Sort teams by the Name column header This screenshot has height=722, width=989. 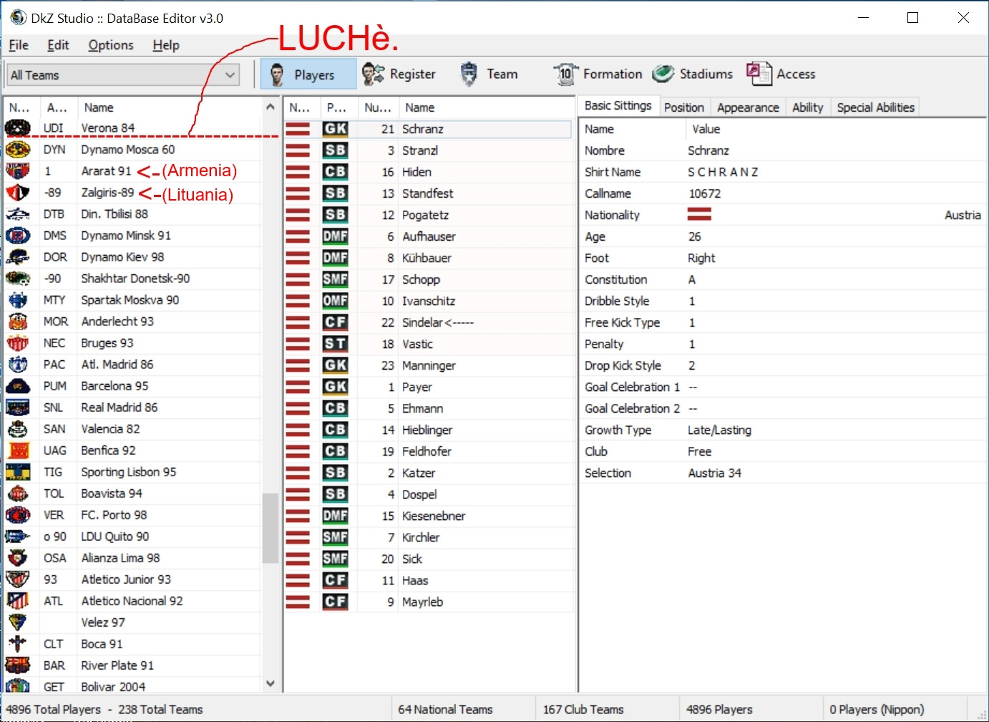click(x=169, y=107)
